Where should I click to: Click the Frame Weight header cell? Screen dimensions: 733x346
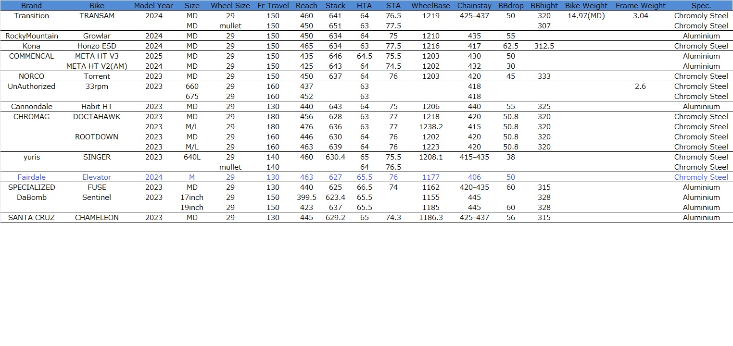(641, 6)
